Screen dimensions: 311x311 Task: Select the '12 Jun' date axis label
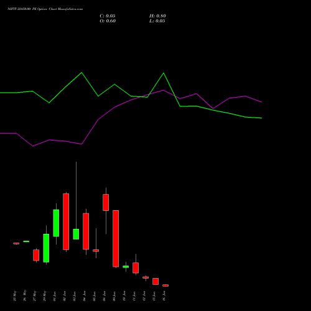[144, 296]
